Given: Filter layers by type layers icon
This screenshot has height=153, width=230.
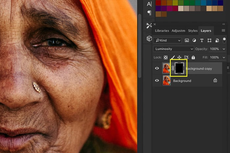Looking at the screenshot, I should coord(202,41).
